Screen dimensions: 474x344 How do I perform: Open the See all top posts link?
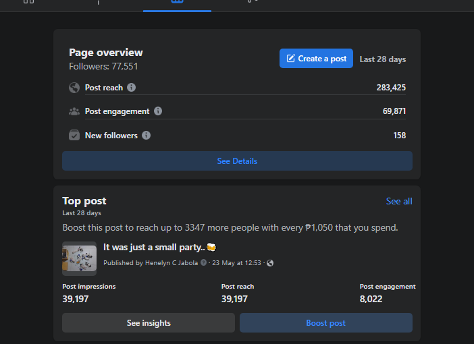(399, 201)
